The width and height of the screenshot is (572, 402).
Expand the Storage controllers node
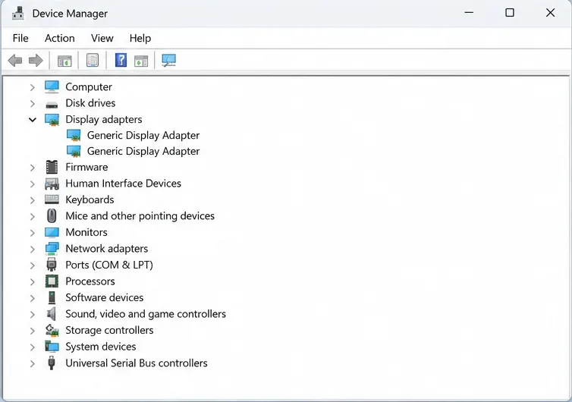tap(32, 331)
